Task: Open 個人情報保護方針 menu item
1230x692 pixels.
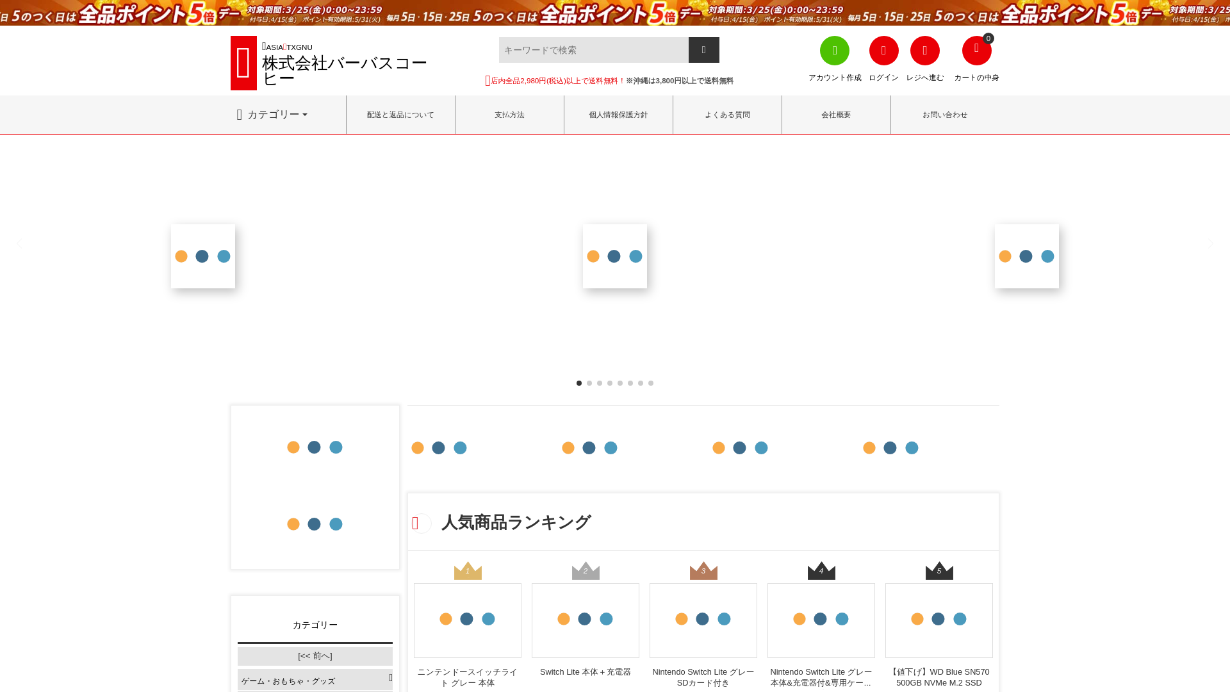Action: tap(618, 115)
